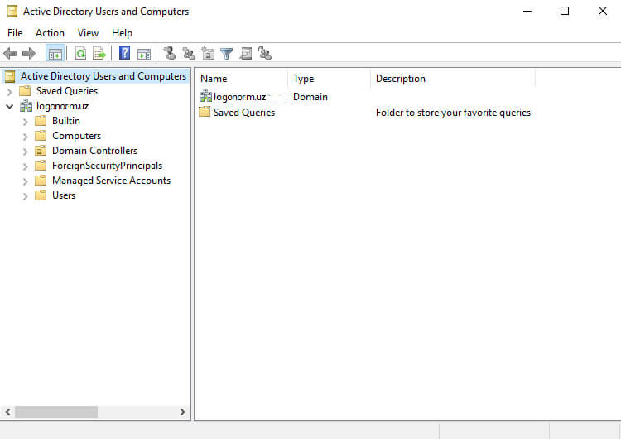Click the domain icon in the list pane

(x=205, y=96)
